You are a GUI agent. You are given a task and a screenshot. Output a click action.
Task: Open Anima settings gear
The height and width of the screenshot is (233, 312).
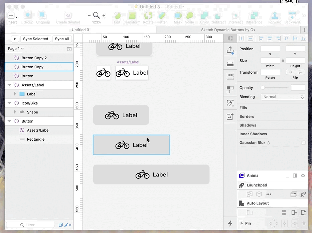click(303, 175)
